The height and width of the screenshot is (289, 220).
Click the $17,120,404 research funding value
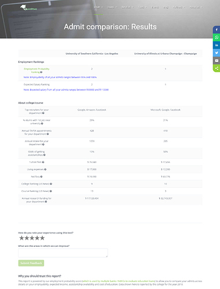coord(92,198)
